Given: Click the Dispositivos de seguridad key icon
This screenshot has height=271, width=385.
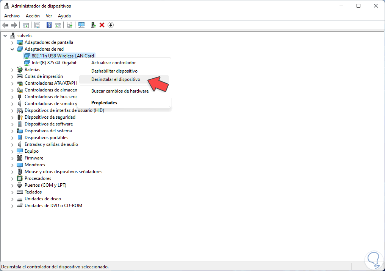Looking at the screenshot, I should [x=20, y=117].
